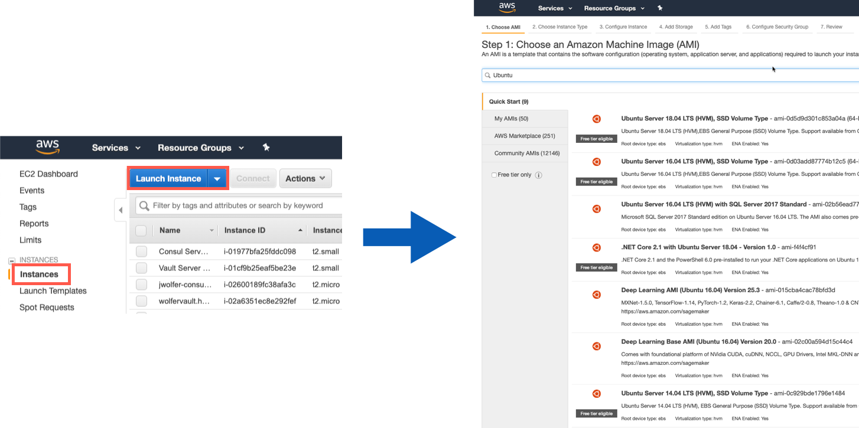Focus the Filter by tags and attributes field
Screen dimensions: 859x428
click(x=239, y=206)
